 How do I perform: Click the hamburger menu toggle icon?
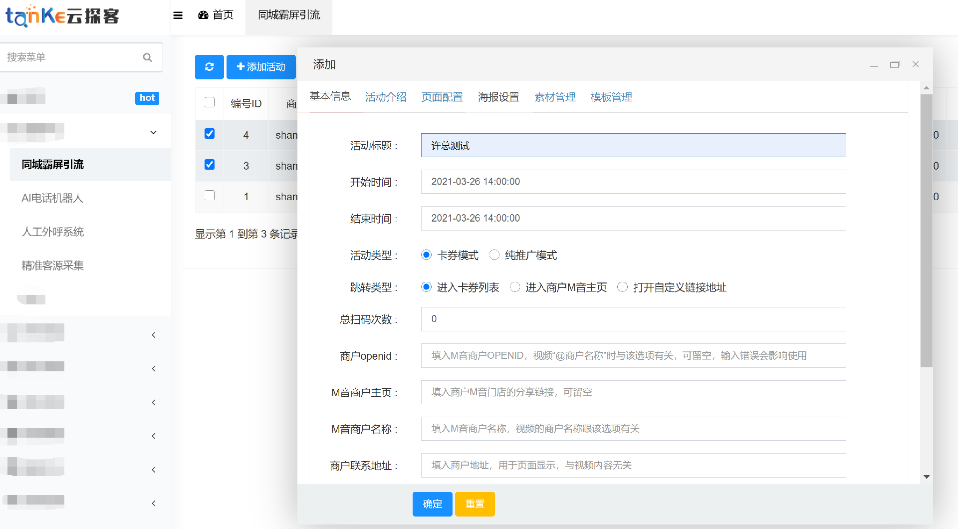pyautogui.click(x=178, y=15)
